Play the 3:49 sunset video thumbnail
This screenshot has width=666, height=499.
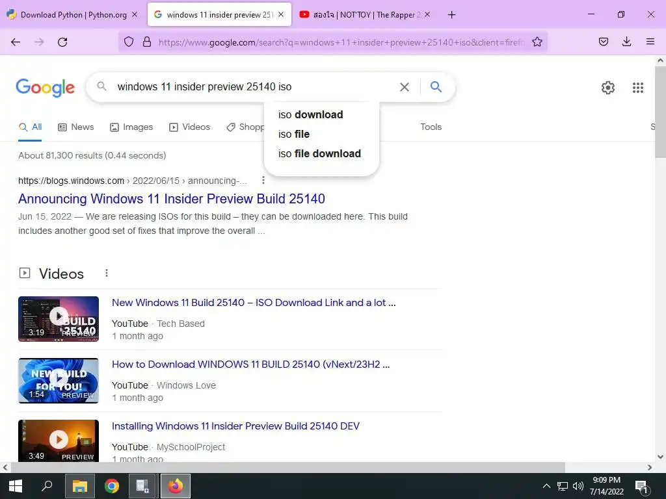pyautogui.click(x=59, y=441)
